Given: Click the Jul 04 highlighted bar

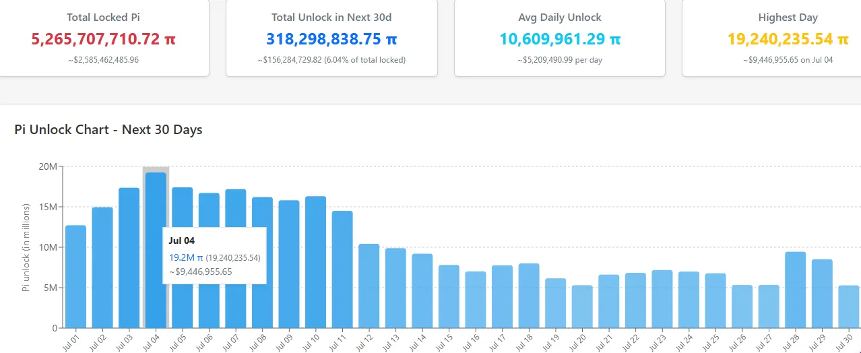Looking at the screenshot, I should pos(156,202).
